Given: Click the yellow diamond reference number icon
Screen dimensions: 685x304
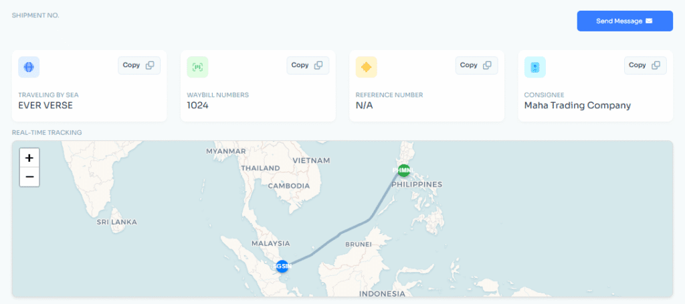Looking at the screenshot, I should tap(366, 67).
